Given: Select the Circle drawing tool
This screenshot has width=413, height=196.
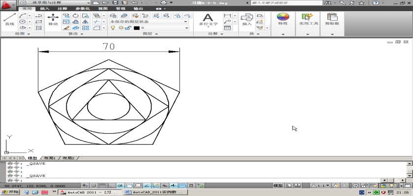Looking at the screenshot, I should point(23,22).
